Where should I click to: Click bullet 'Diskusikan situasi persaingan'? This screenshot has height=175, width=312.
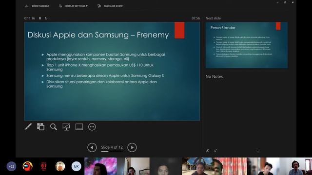(101, 84)
